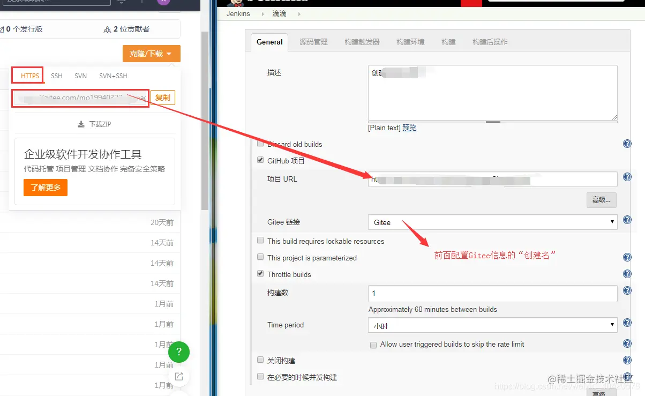Enable This project is parameterized

(x=260, y=257)
